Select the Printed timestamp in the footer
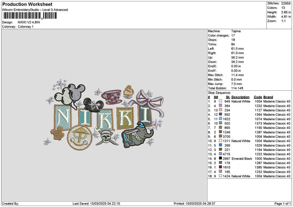The height and width of the screenshot is (207, 293). click(x=194, y=204)
